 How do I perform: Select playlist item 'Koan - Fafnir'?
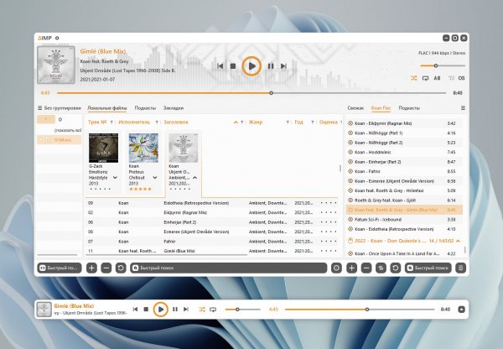[405, 171]
